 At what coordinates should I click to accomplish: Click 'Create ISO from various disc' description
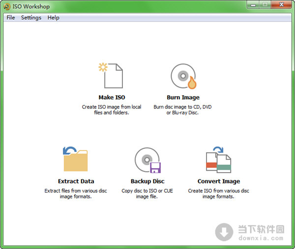[218, 194]
